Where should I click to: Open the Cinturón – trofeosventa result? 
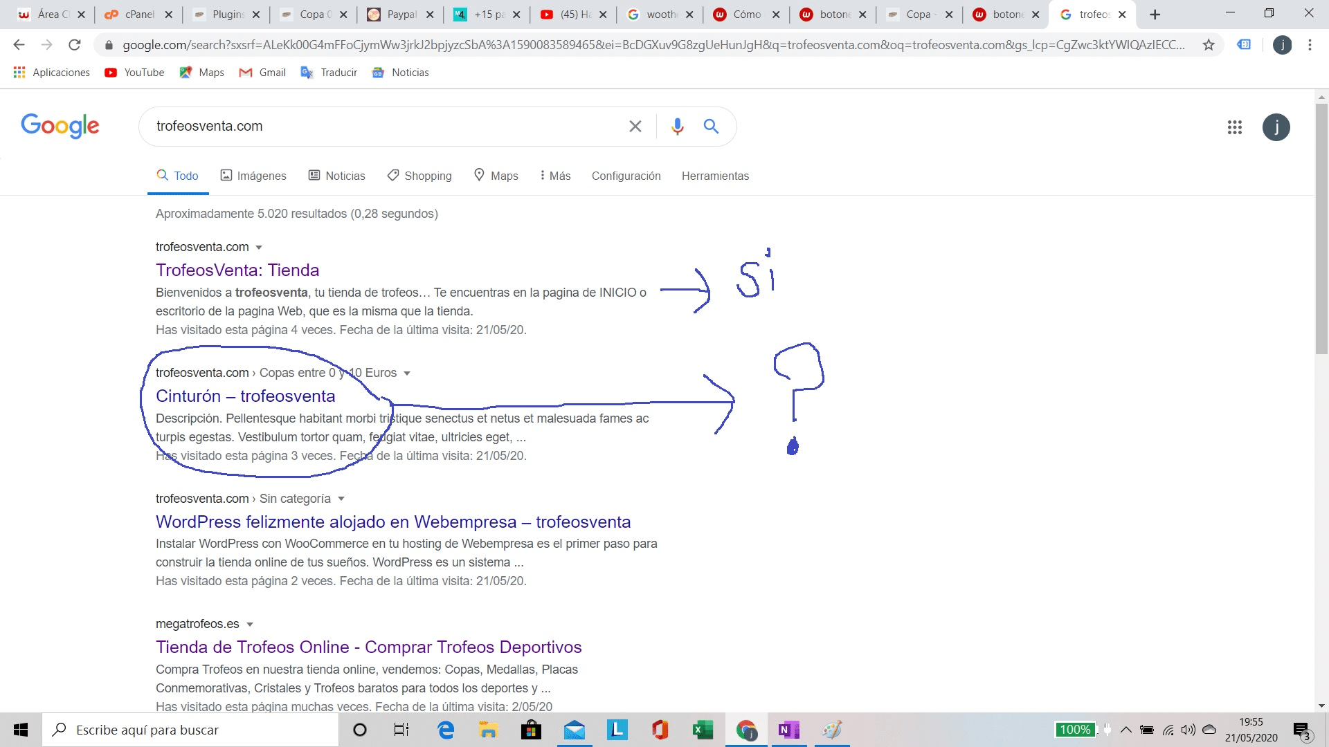click(245, 396)
